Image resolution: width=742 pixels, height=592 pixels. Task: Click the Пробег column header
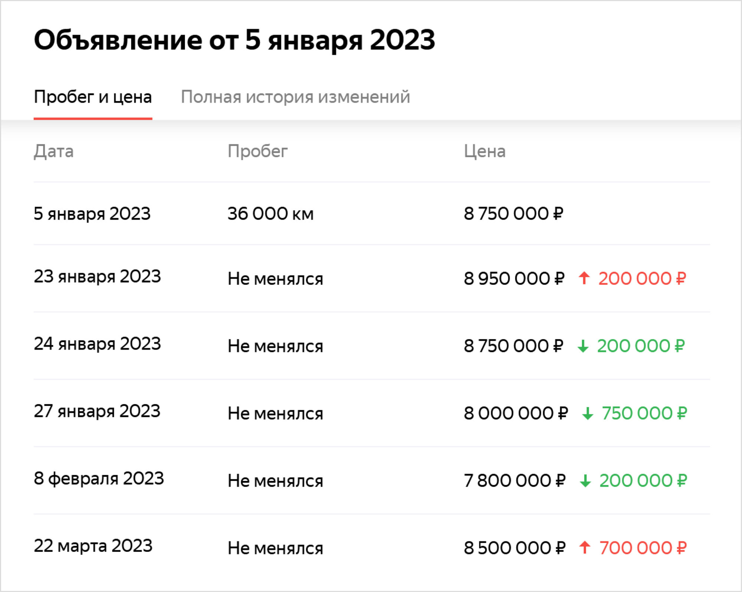coord(257,151)
